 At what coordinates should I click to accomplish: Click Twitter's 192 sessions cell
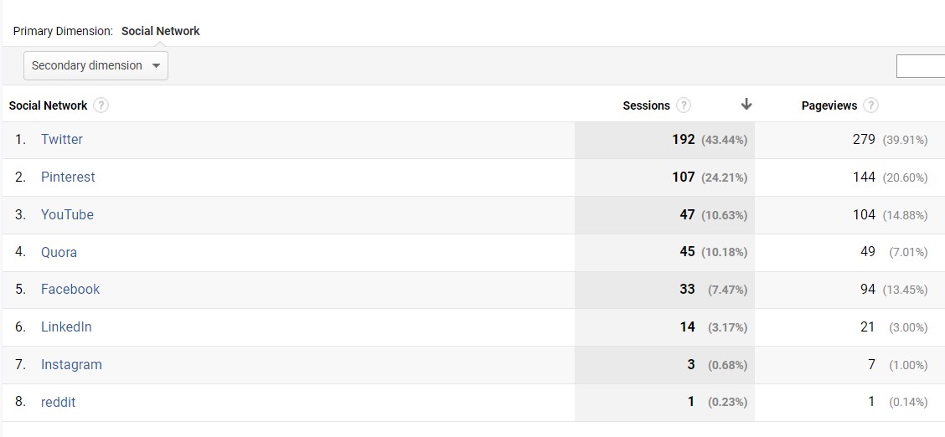click(x=683, y=140)
